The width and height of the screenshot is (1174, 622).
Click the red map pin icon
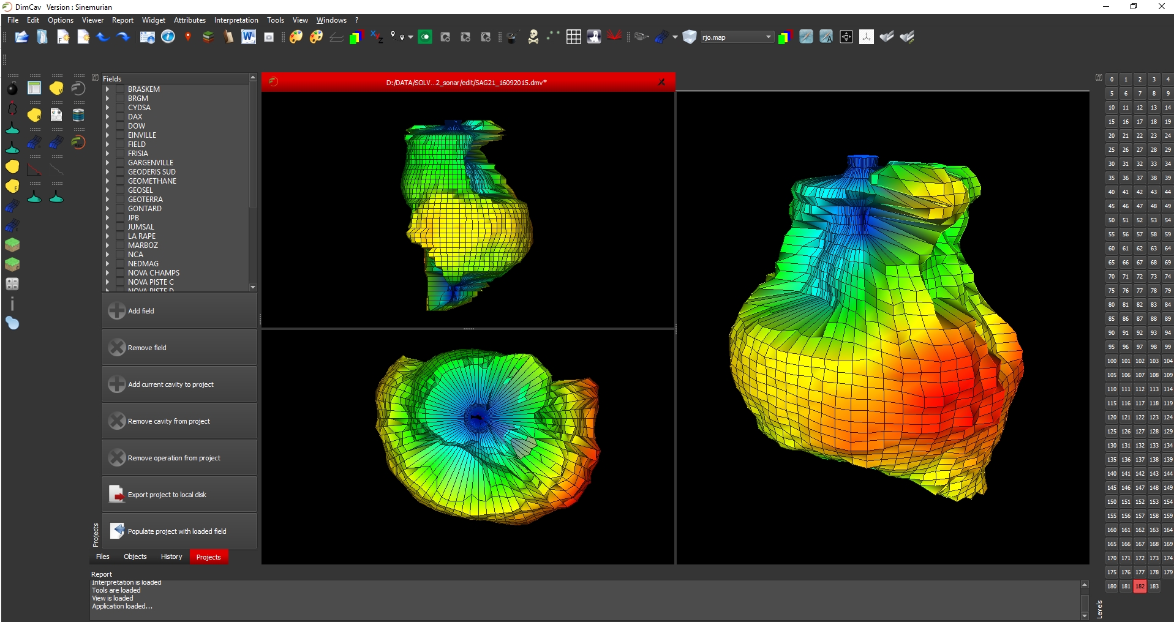point(188,37)
